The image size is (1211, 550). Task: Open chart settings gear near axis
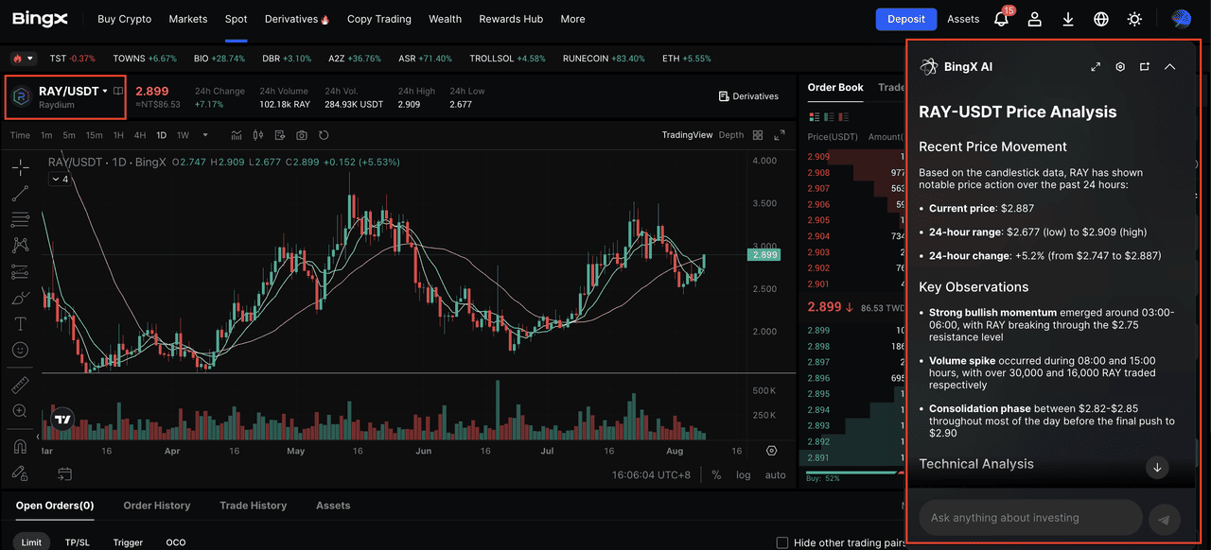tap(772, 451)
